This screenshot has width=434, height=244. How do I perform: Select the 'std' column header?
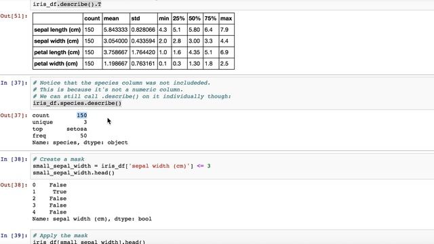136,18
